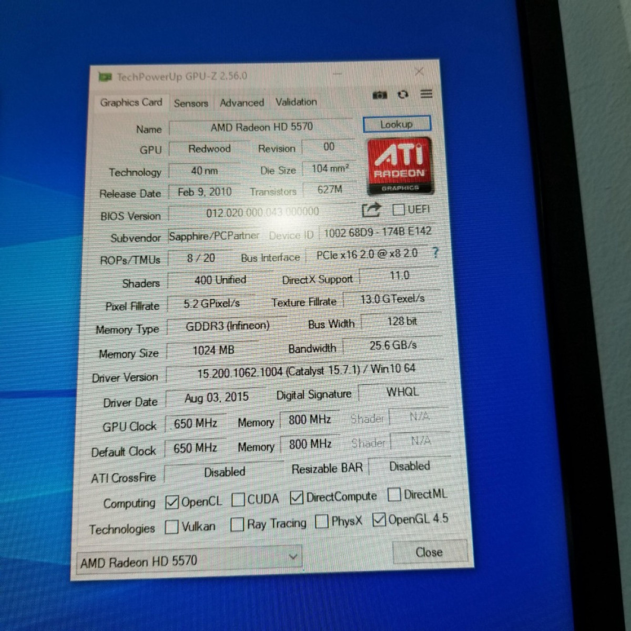Click the Revision field showing 00
631x631 pixels.
[x=329, y=147]
